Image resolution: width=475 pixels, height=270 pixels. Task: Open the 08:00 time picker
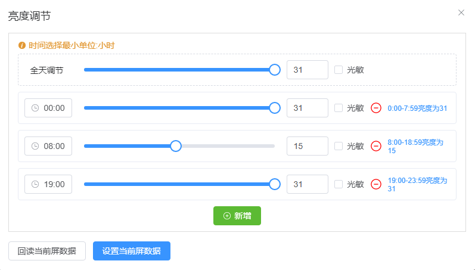point(54,146)
